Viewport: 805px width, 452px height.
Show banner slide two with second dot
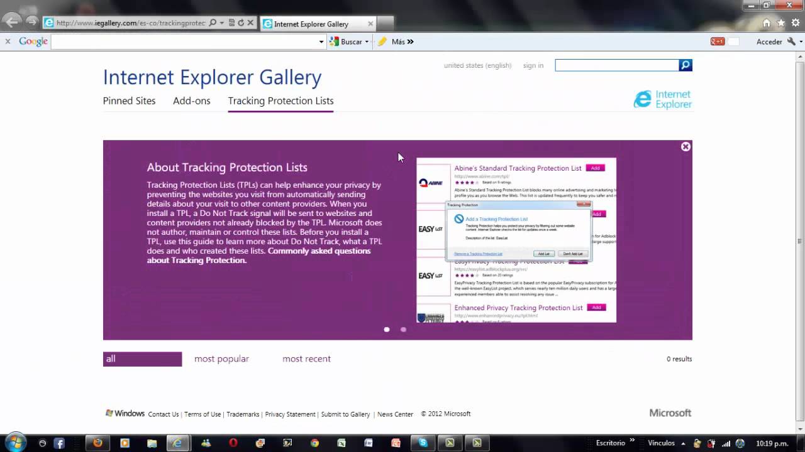pos(403,330)
